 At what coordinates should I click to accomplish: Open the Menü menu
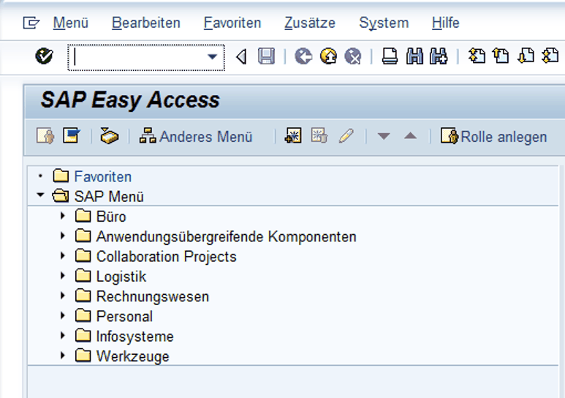pos(71,23)
